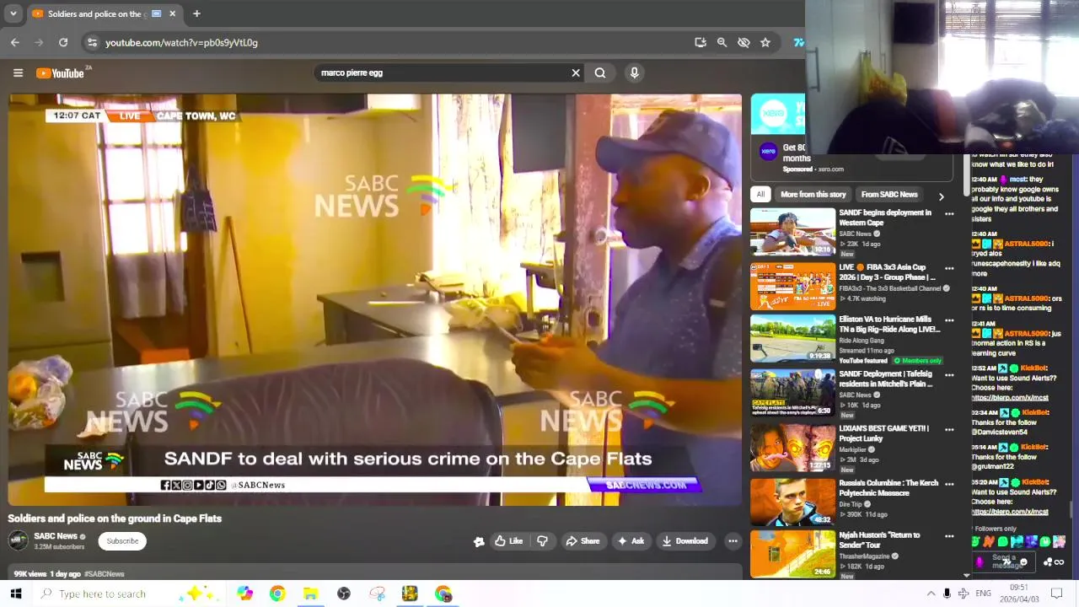This screenshot has width=1079, height=607.
Task: Open a new browser tab
Action: click(196, 13)
